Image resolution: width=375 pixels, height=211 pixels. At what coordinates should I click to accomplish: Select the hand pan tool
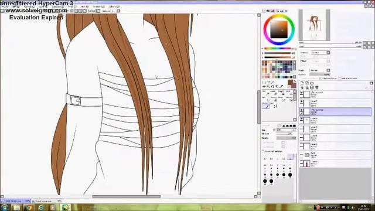(277, 86)
